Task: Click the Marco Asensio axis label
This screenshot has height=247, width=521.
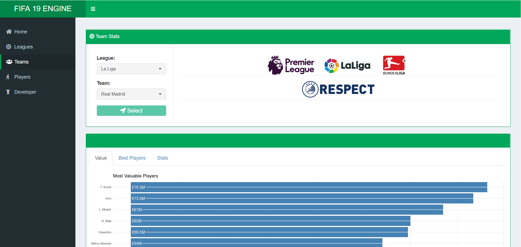Action: [x=101, y=243]
